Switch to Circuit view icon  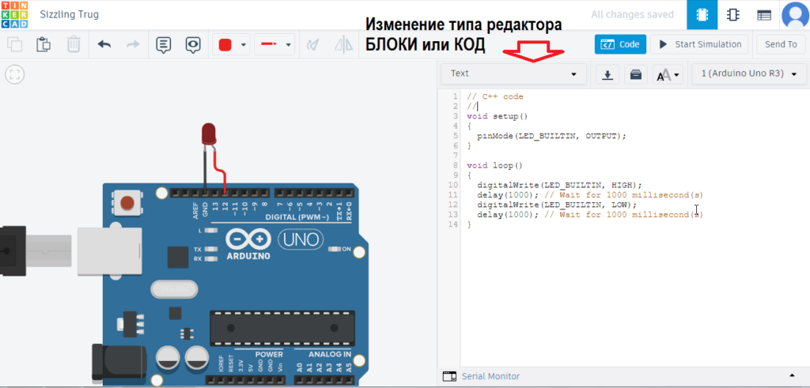(x=702, y=15)
